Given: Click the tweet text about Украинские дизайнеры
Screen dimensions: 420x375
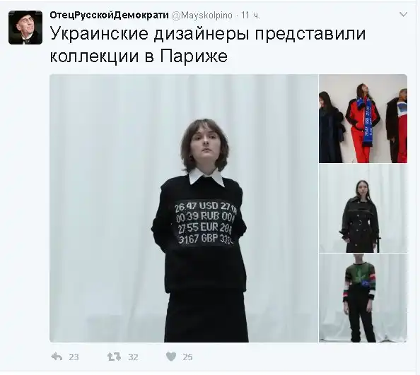Looking at the screenshot, I should 208,45.
